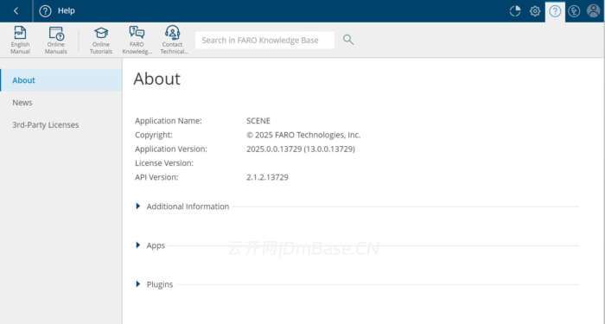The height and width of the screenshot is (324, 605).
Task: Click the Application Version value 2025.0.0.13729
Action: point(301,149)
